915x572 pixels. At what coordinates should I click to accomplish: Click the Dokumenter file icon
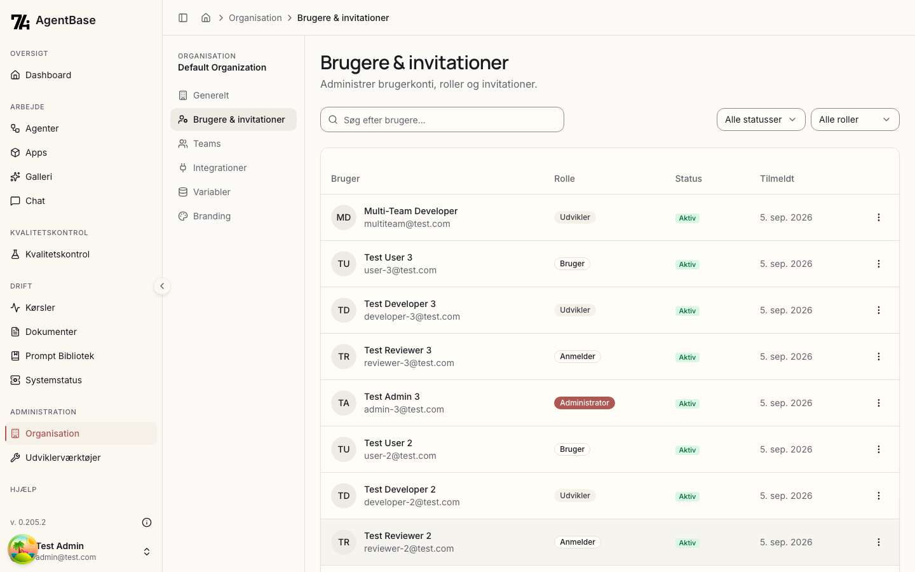coord(15,332)
